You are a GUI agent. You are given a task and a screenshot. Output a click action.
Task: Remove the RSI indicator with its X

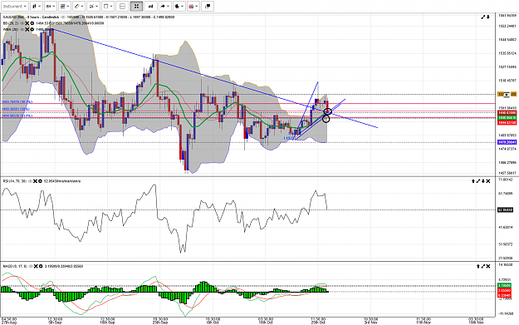point(36,181)
